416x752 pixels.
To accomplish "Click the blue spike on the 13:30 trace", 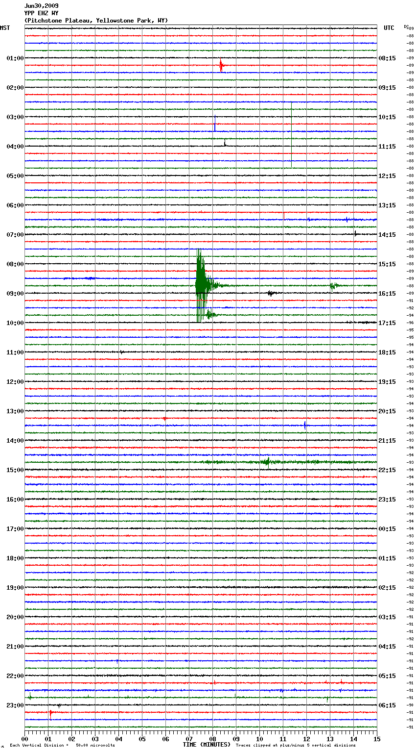I will pyautogui.click(x=305, y=425).
